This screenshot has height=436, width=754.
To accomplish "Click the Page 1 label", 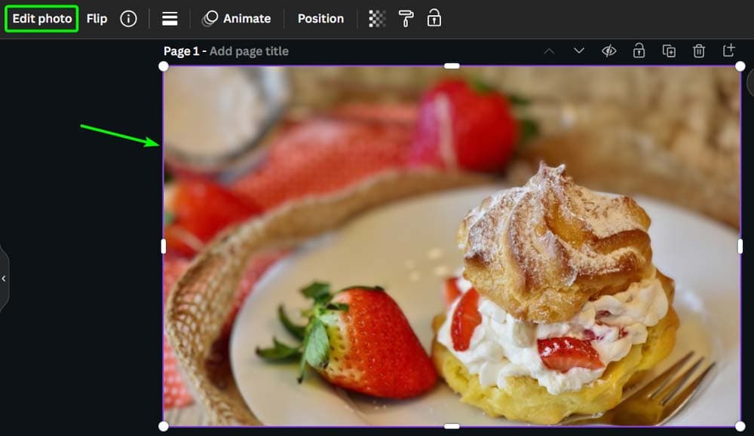I will [181, 51].
